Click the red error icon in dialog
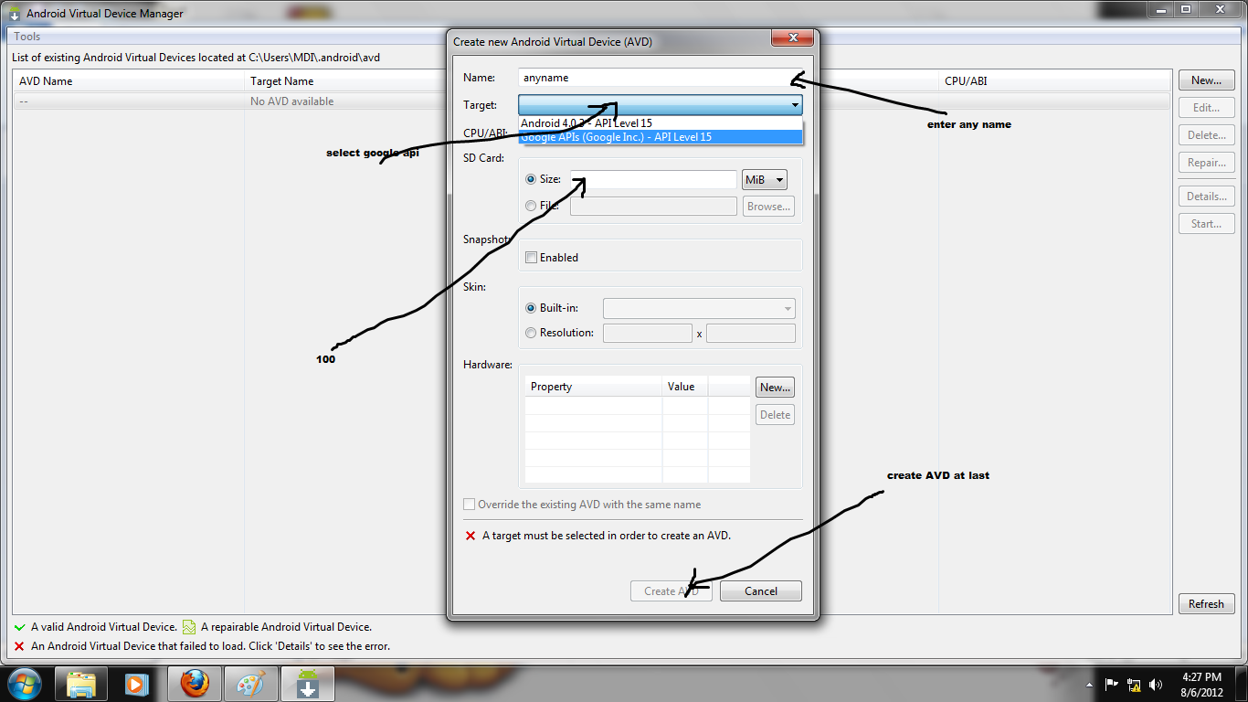The image size is (1248, 702). [x=471, y=536]
